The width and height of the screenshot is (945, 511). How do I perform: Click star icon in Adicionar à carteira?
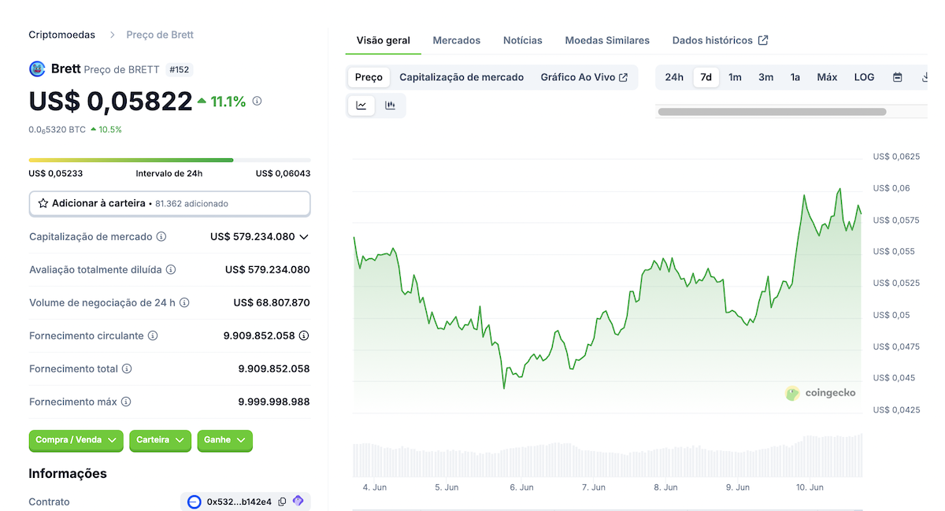point(43,203)
